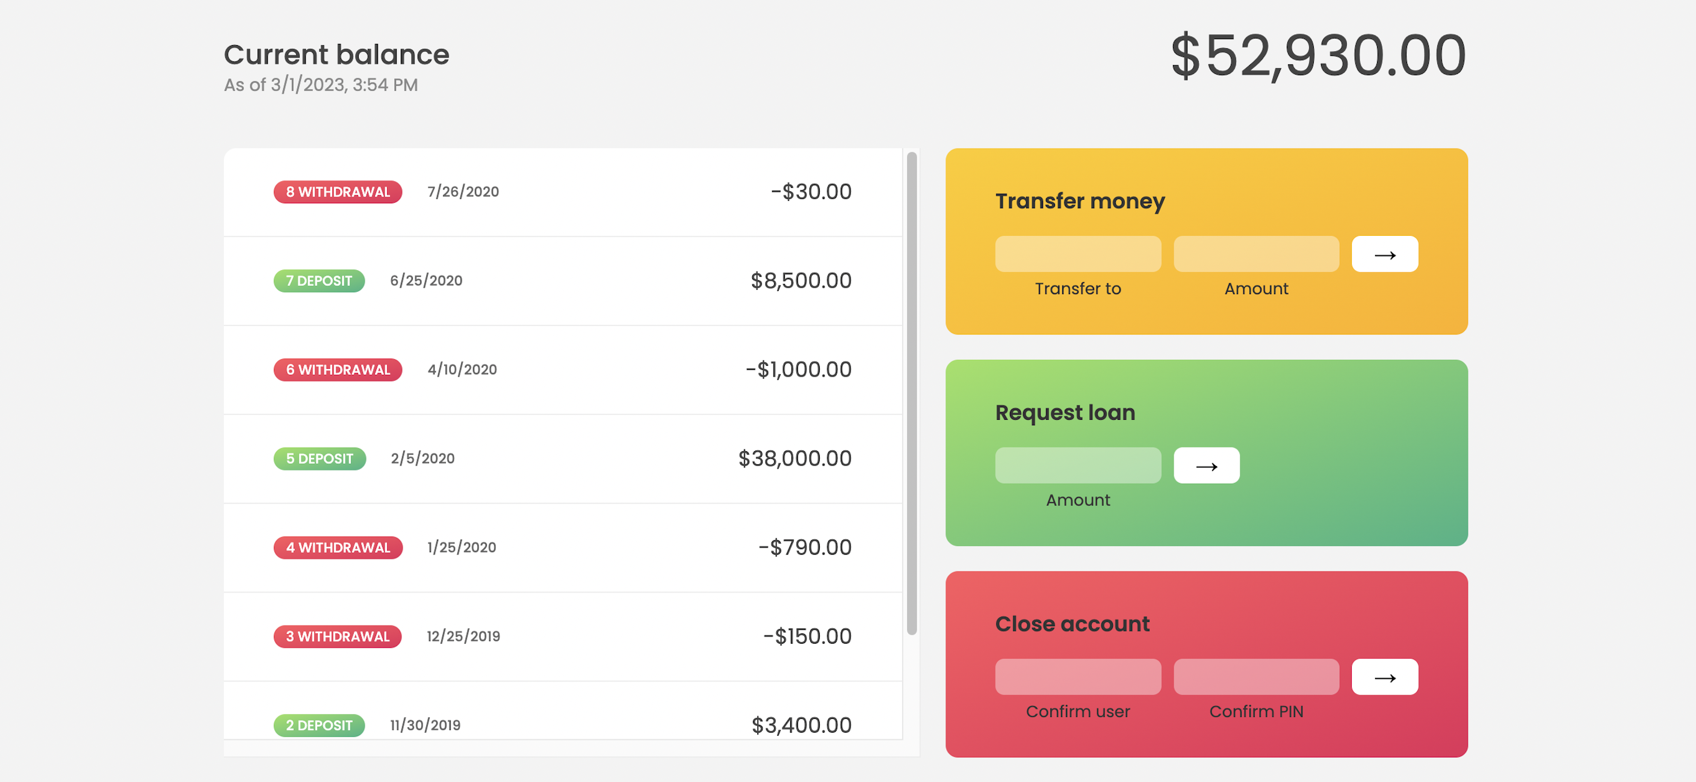Select the 4 WITHDRAWAL badge
Image resolution: width=1696 pixels, height=782 pixels.
(x=338, y=547)
